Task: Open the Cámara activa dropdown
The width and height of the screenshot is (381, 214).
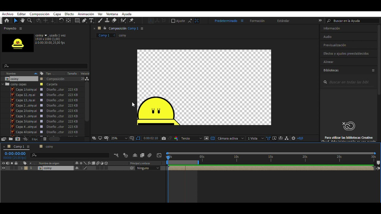Action: pyautogui.click(x=231, y=138)
